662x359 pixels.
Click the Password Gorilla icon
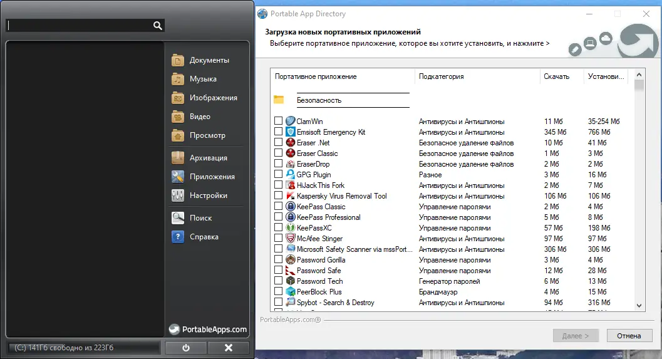pyautogui.click(x=291, y=260)
